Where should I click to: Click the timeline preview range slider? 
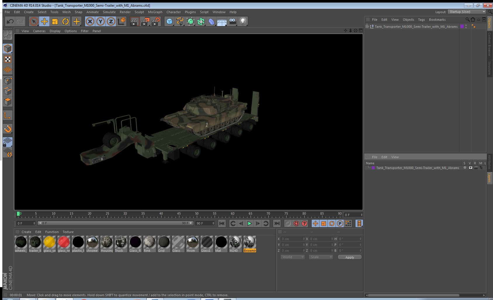click(x=115, y=223)
